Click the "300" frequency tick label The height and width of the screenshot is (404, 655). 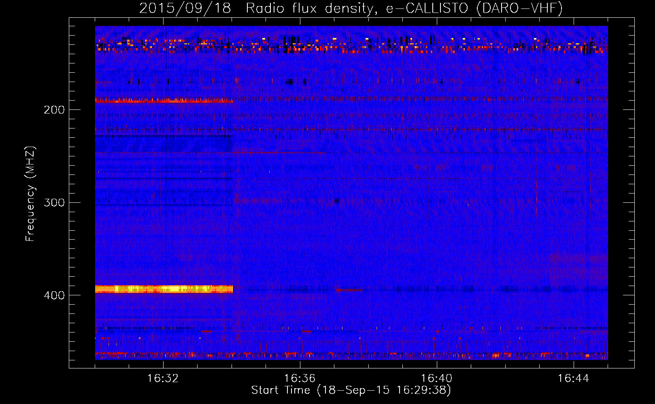[x=54, y=202]
